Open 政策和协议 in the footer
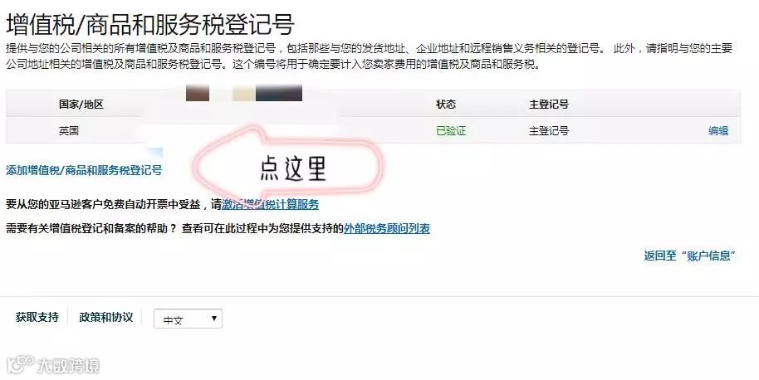 click(106, 317)
